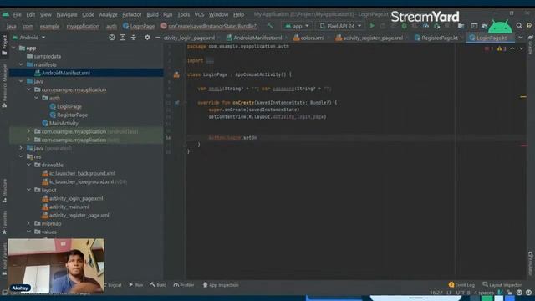Open the VCS menu
The image size is (535, 301).
[x=199, y=15]
